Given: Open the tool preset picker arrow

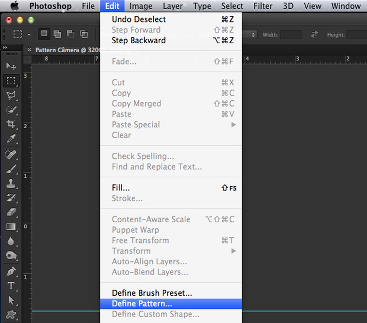Looking at the screenshot, I should tap(29, 34).
